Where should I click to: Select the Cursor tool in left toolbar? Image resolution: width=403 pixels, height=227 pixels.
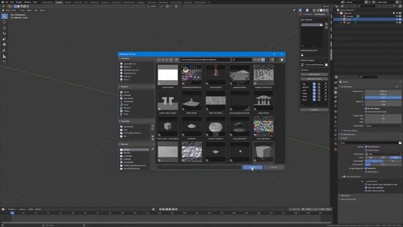pos(4,22)
